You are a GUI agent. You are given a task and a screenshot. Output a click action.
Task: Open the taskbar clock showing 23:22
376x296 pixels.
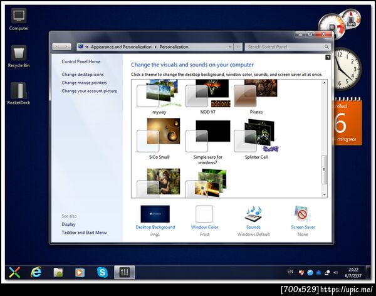click(353, 273)
